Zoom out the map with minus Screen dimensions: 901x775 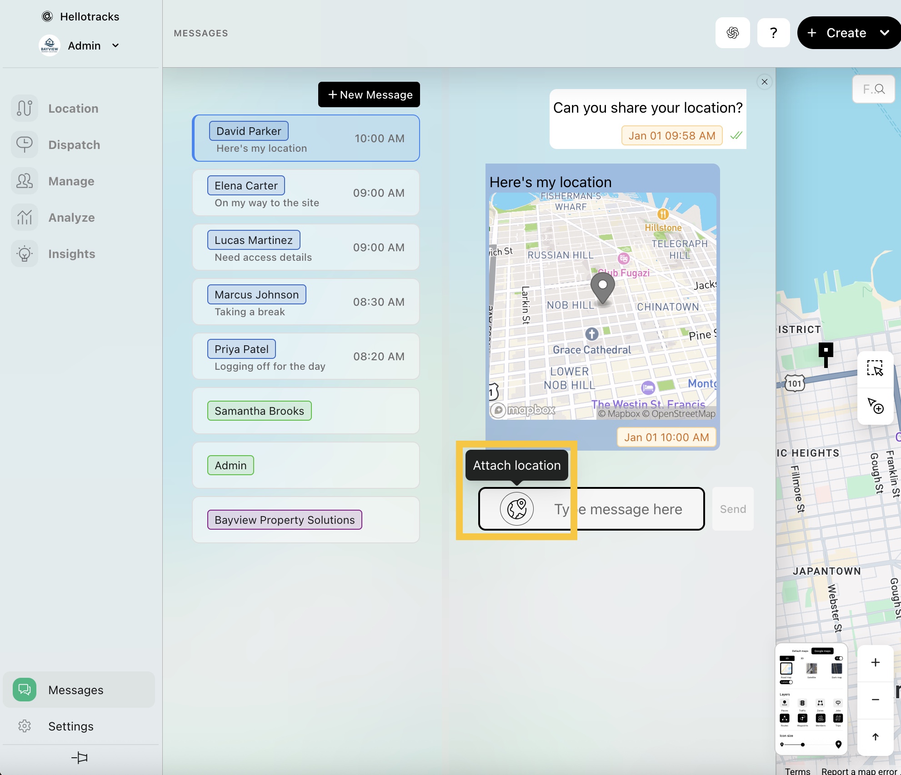point(875,700)
